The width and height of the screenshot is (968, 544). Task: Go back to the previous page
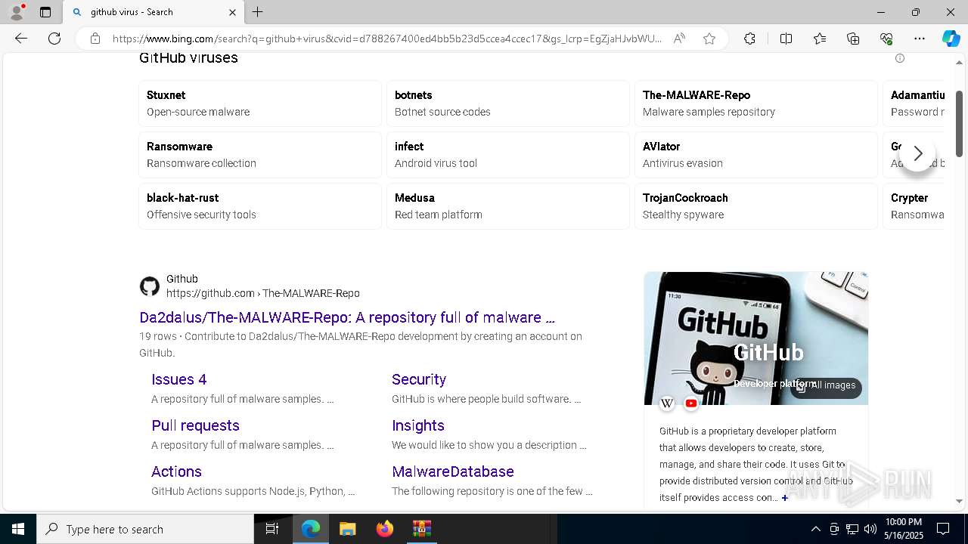coord(21,39)
